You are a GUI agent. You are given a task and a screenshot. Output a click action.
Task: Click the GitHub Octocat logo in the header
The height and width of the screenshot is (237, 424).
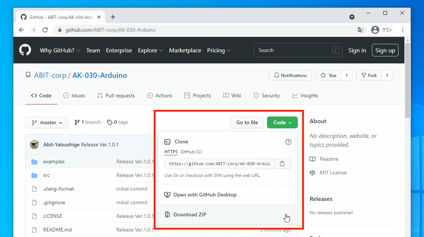(25, 50)
